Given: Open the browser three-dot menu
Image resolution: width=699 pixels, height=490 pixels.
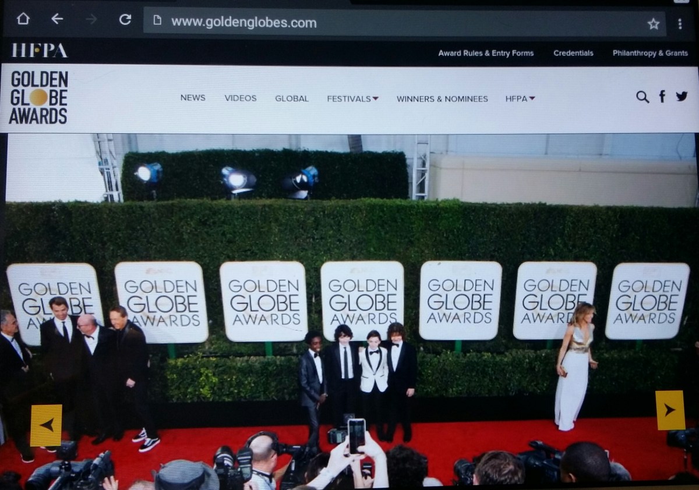Looking at the screenshot, I should [680, 23].
